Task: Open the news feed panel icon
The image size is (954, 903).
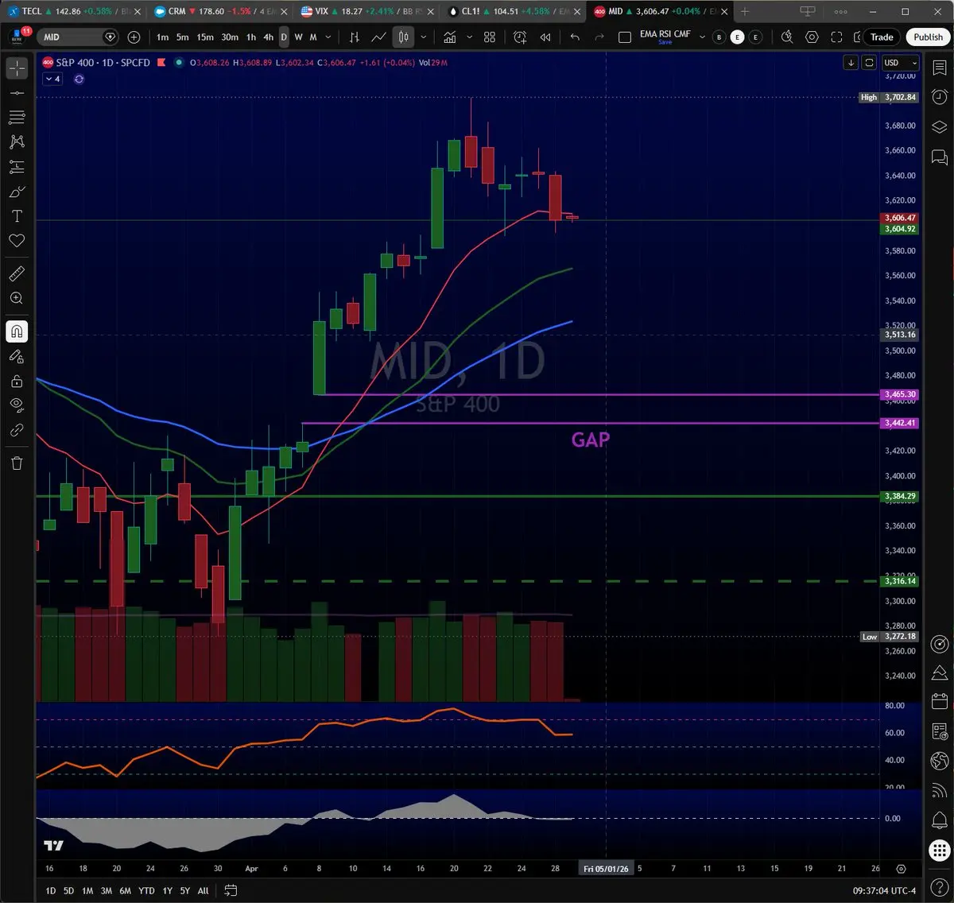Action: 939,731
